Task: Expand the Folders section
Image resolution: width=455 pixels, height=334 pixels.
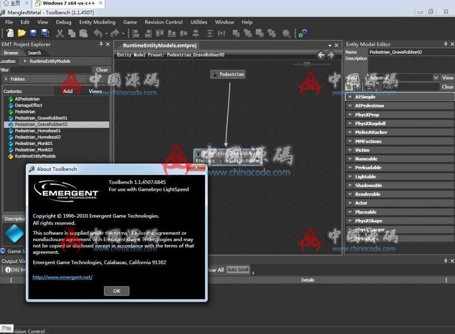Action: (x=6, y=79)
